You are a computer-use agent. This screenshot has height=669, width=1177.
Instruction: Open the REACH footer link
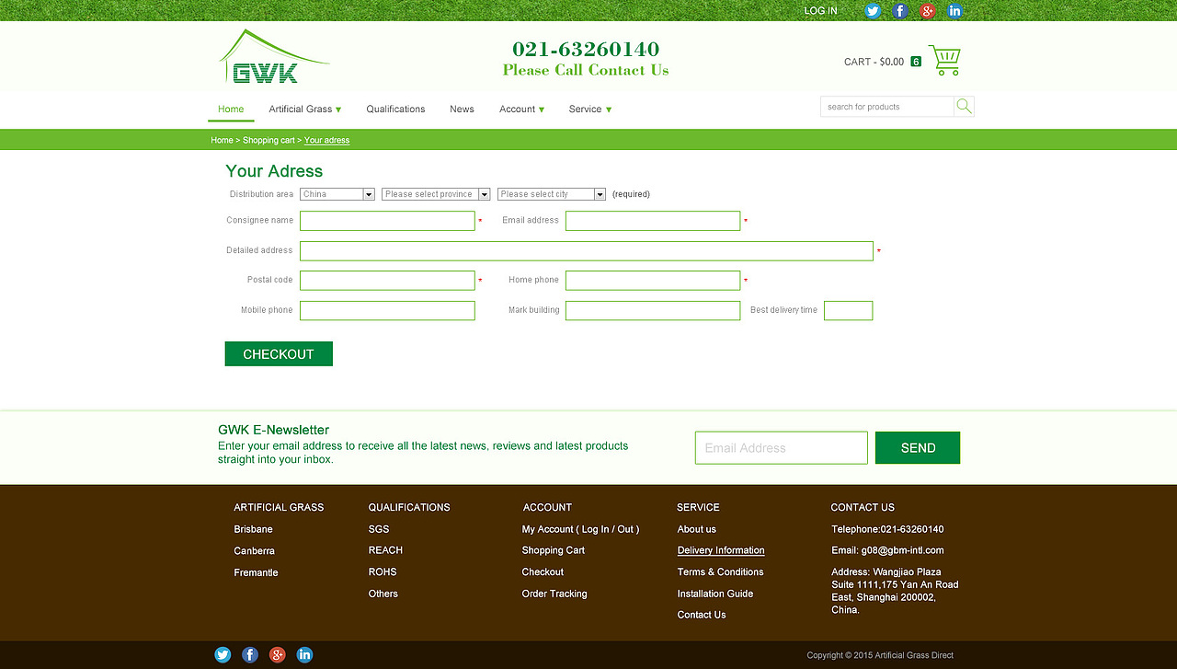coord(385,550)
